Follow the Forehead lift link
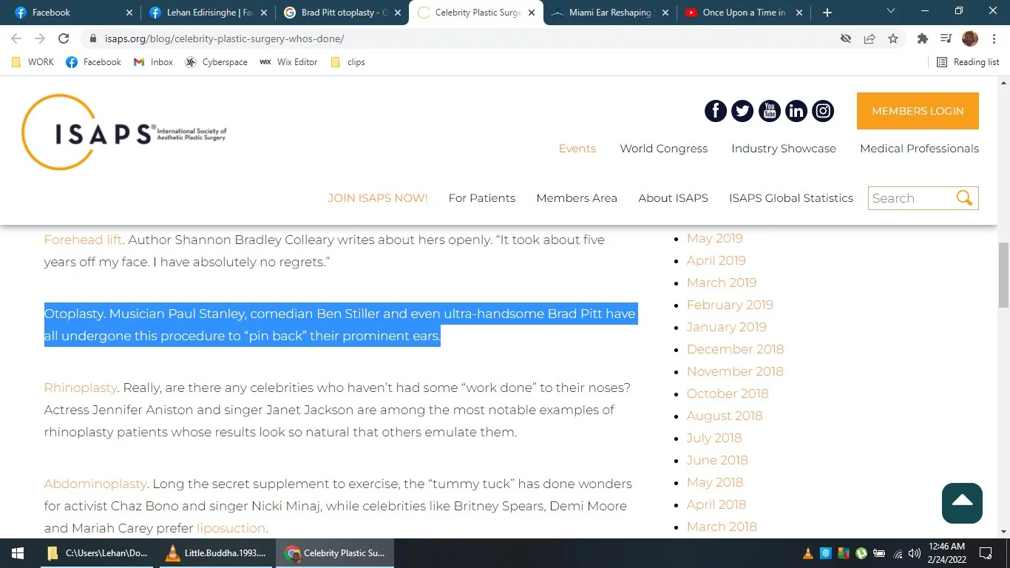 tap(83, 240)
